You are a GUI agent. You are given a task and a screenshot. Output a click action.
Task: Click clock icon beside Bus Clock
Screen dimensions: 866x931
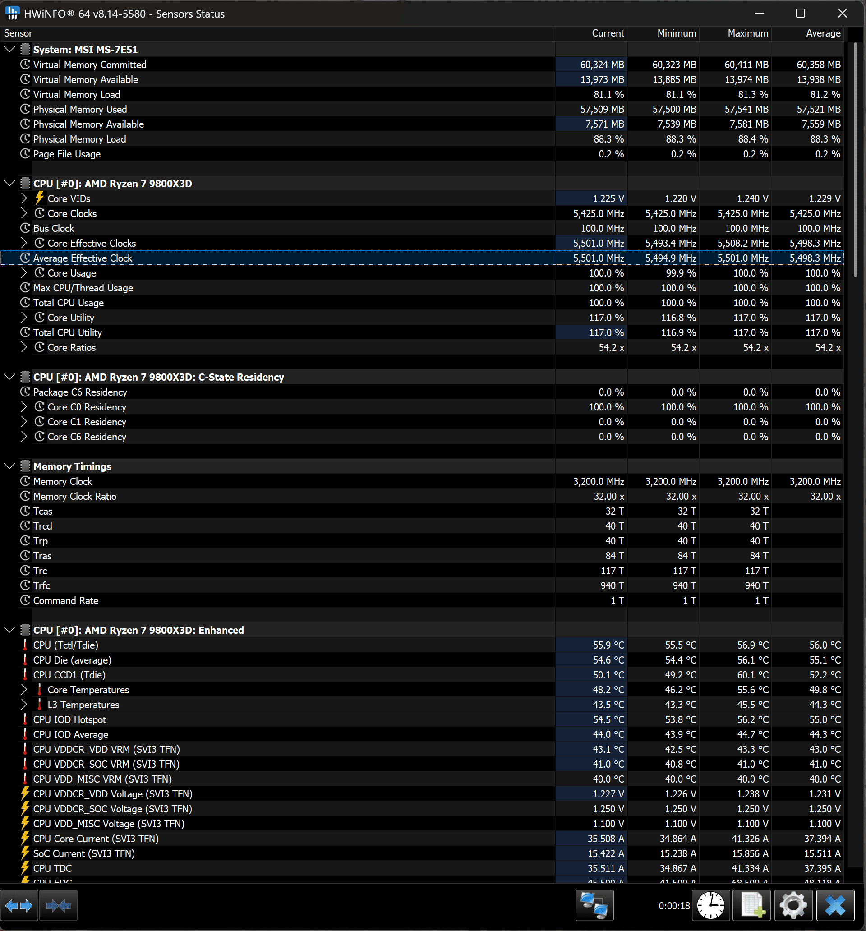pyautogui.click(x=25, y=228)
